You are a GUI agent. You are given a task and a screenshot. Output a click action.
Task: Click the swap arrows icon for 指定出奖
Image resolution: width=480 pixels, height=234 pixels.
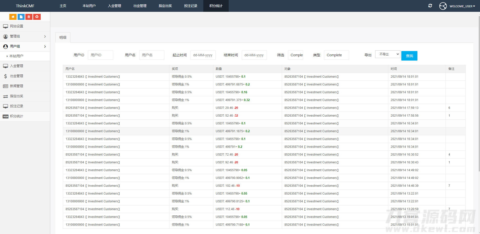click(x=6, y=96)
